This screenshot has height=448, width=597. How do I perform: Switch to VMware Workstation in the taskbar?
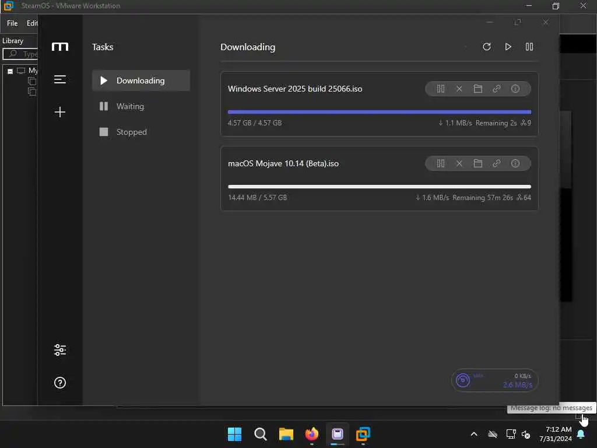point(363,434)
